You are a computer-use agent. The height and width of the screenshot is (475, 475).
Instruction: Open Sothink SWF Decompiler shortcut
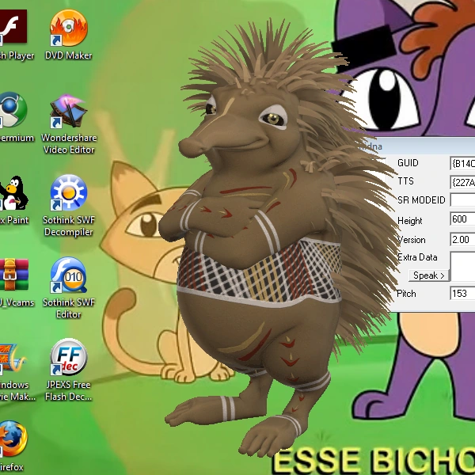click(x=69, y=192)
